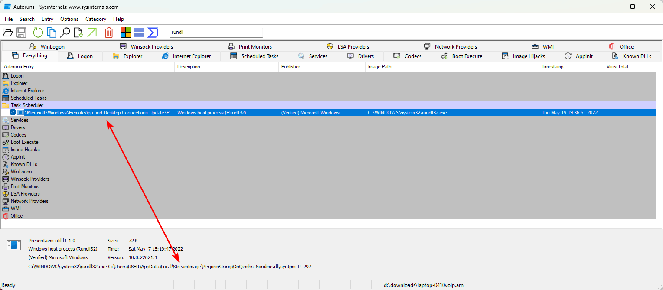Viewport: 663px width, 290px height.
Task: Click the Jump to Entry arrow icon
Action: pos(92,33)
